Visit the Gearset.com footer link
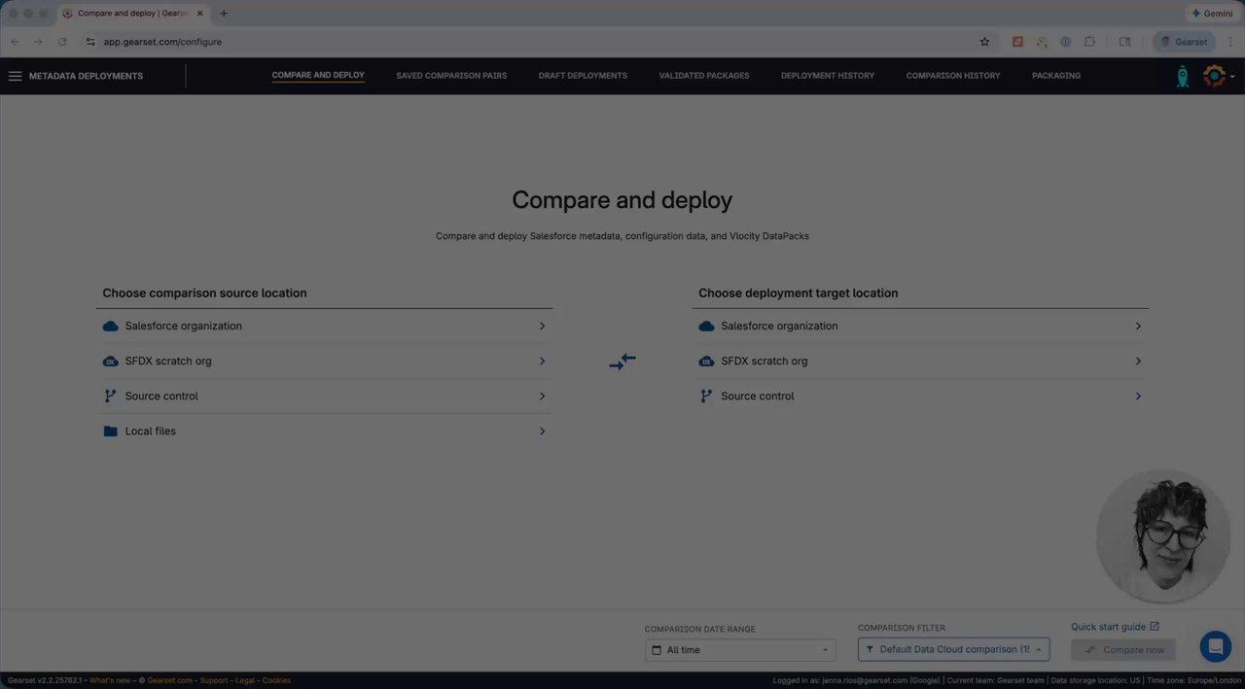The height and width of the screenshot is (689, 1245). click(170, 680)
